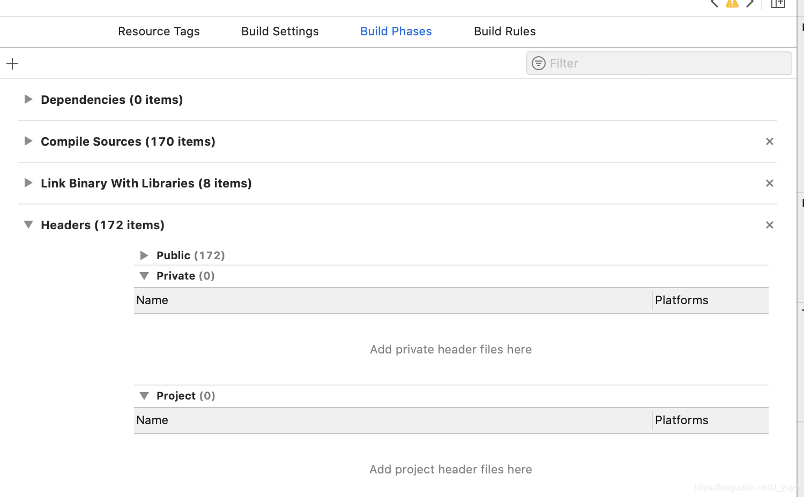Click the filter icon in search field
Screen dimensions: 804x497
(539, 63)
